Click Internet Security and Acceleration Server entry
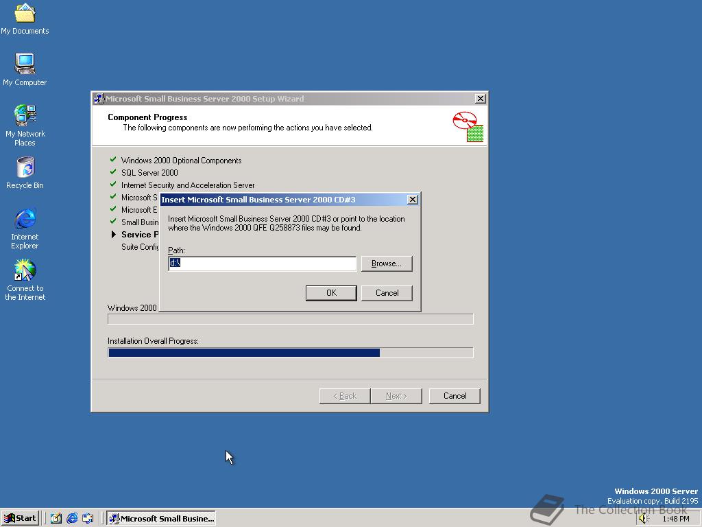 (x=188, y=185)
